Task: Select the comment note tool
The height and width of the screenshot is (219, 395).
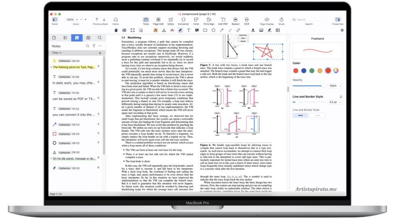Action: coord(197,30)
